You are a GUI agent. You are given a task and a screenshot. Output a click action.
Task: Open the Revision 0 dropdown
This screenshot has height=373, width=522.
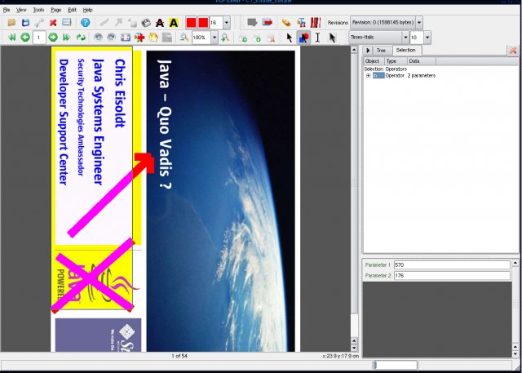coord(419,23)
